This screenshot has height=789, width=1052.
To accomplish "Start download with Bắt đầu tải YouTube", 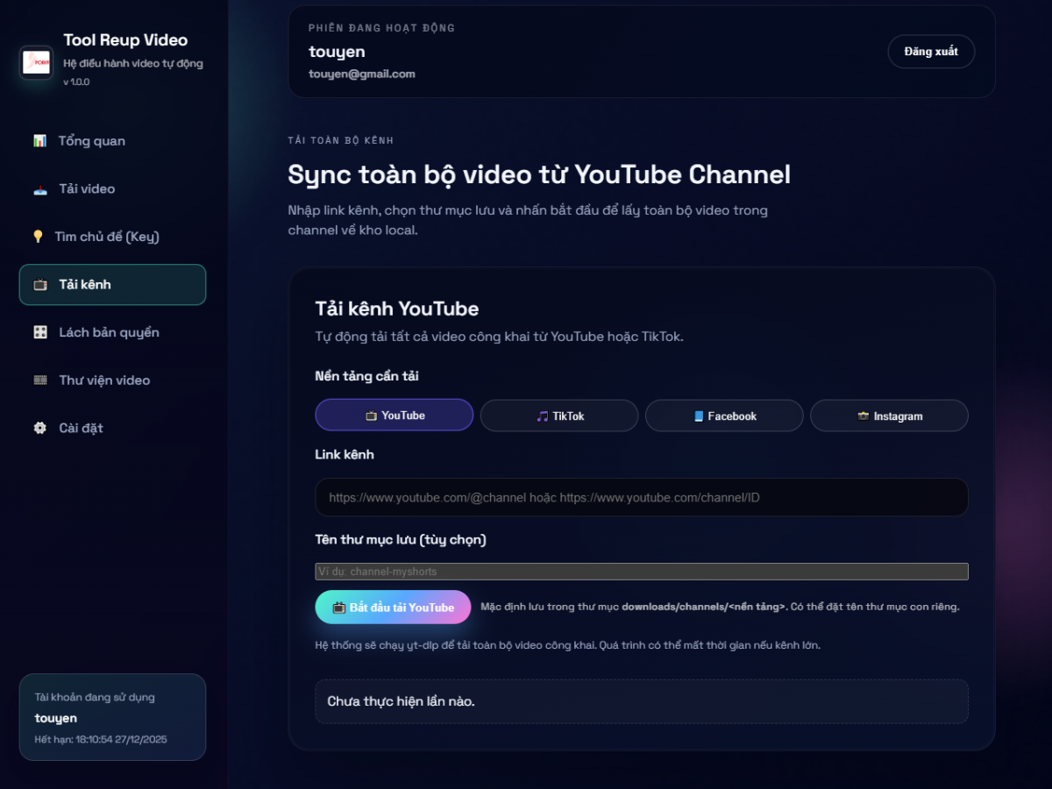I will tap(393, 608).
